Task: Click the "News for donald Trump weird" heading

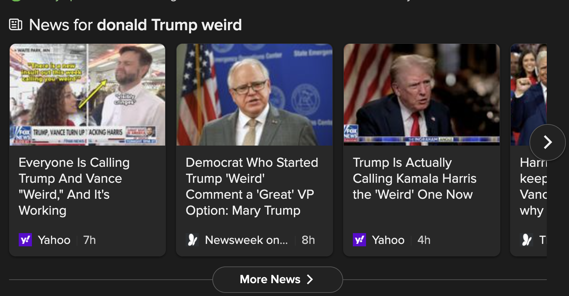Action: 135,25
